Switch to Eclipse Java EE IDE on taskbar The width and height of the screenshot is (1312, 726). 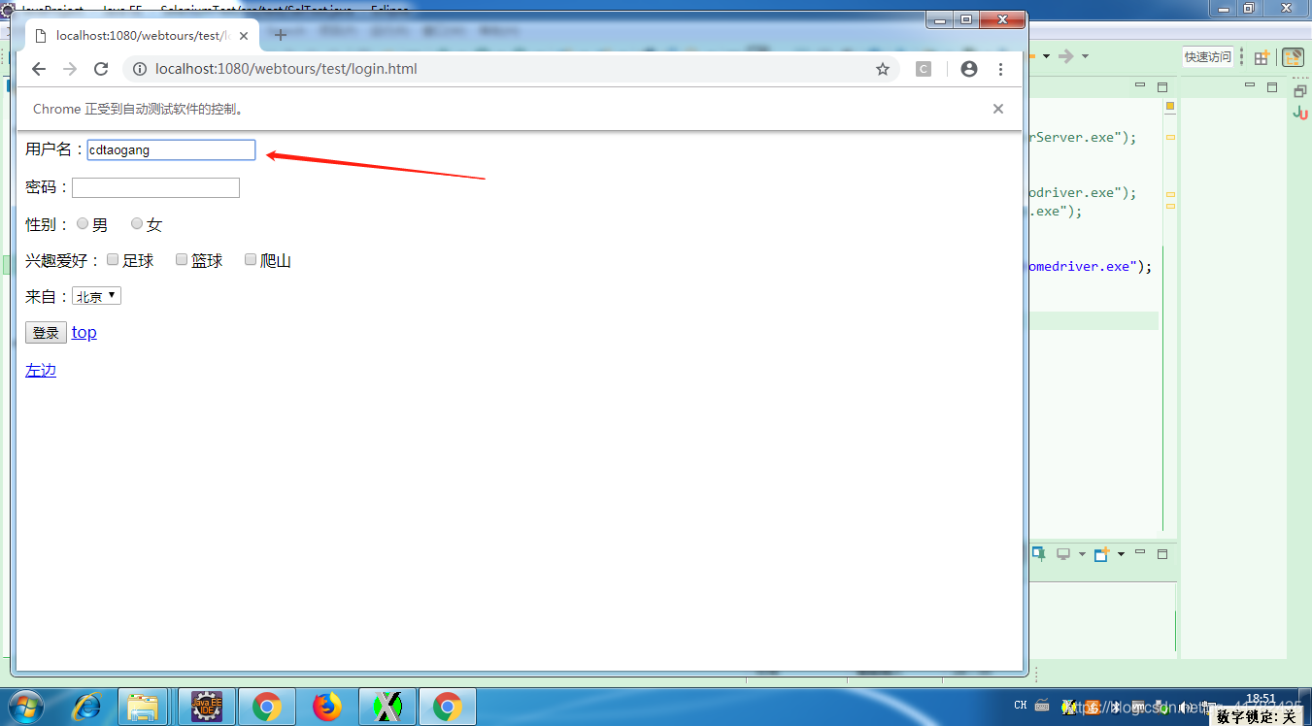[x=207, y=708]
